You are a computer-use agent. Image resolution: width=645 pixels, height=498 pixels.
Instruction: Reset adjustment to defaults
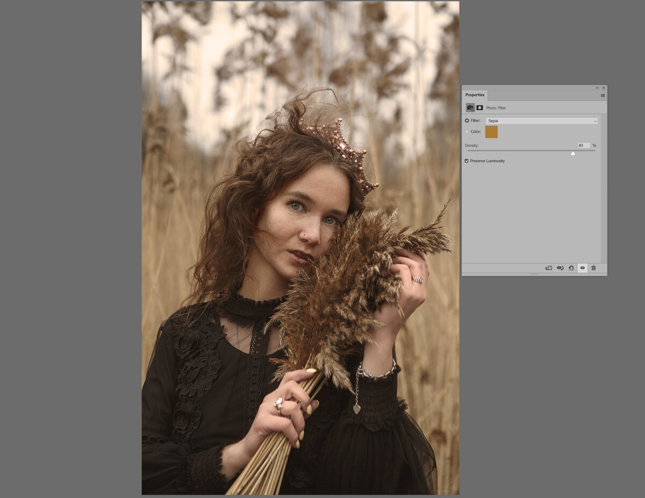click(x=571, y=268)
